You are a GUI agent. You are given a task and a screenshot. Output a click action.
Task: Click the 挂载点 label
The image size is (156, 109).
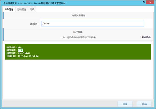tap(34, 24)
